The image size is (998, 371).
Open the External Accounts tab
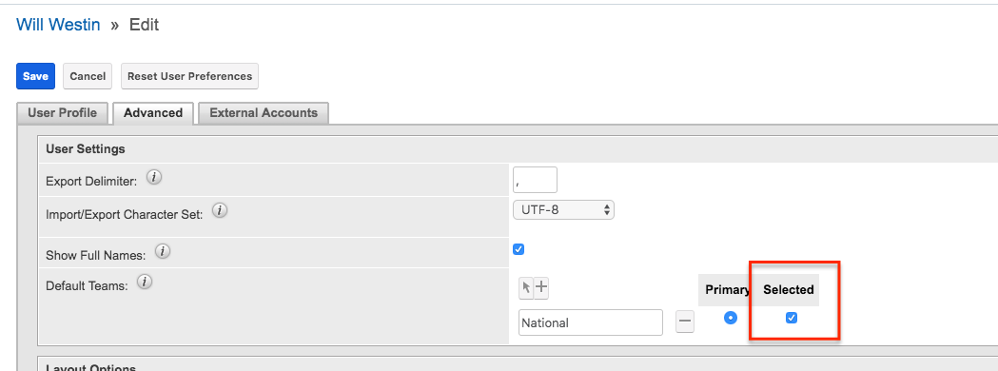264,113
